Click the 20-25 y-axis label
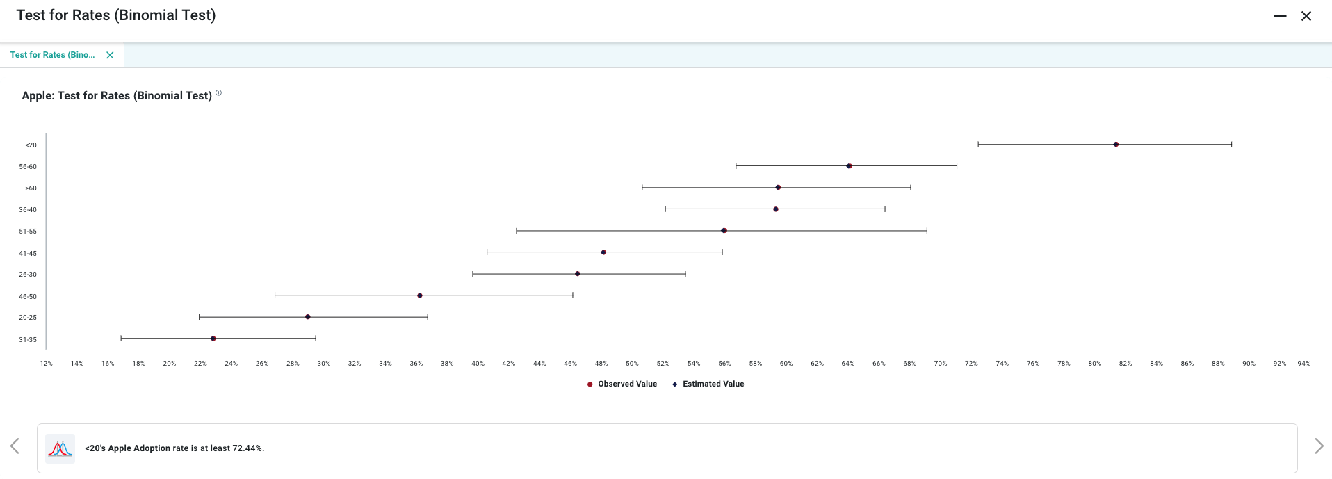The height and width of the screenshot is (479, 1332). click(28, 318)
